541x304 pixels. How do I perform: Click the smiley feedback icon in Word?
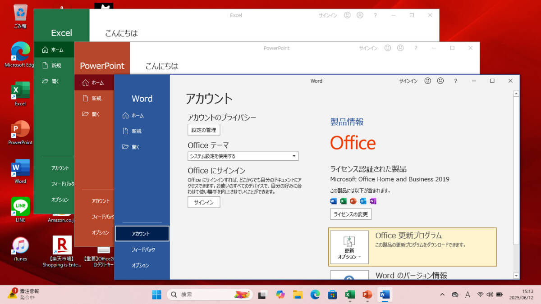tap(428, 81)
